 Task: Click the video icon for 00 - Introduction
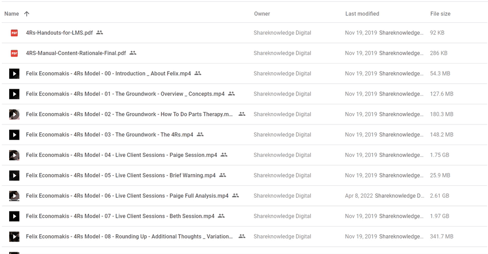[x=14, y=74]
